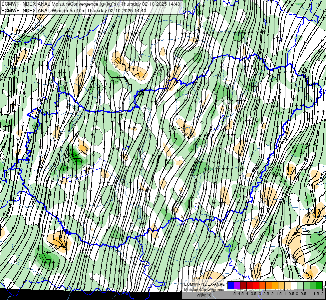Click the legend swatch between 1 and 1.5

pyautogui.click(x=313, y=285)
